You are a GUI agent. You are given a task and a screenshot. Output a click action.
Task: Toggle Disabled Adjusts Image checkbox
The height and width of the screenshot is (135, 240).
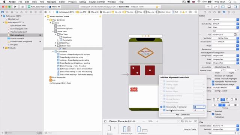click(213, 84)
